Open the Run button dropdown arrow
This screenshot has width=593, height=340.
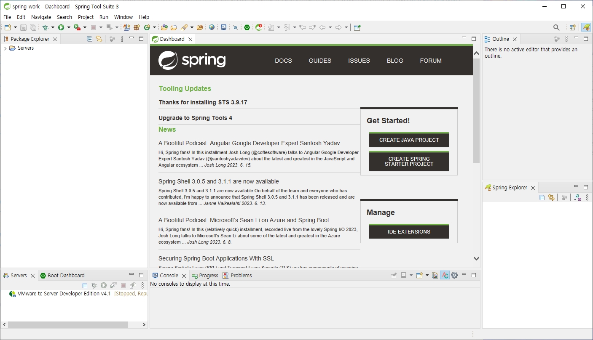point(69,27)
